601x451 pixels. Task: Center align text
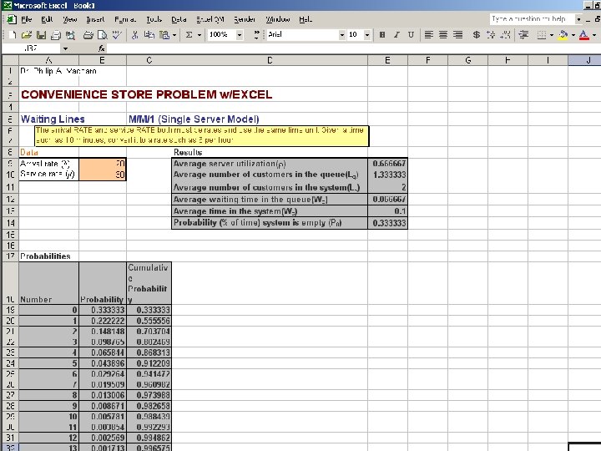coord(443,35)
